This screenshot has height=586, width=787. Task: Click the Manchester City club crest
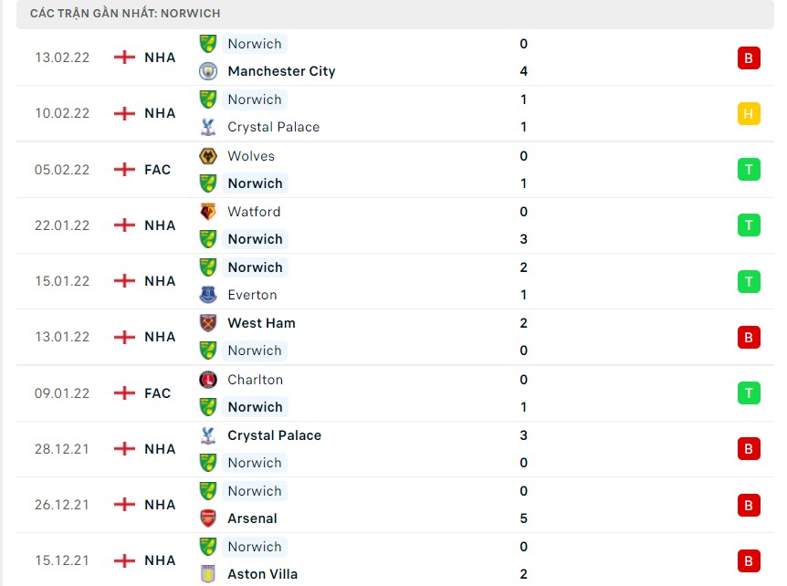pyautogui.click(x=208, y=71)
